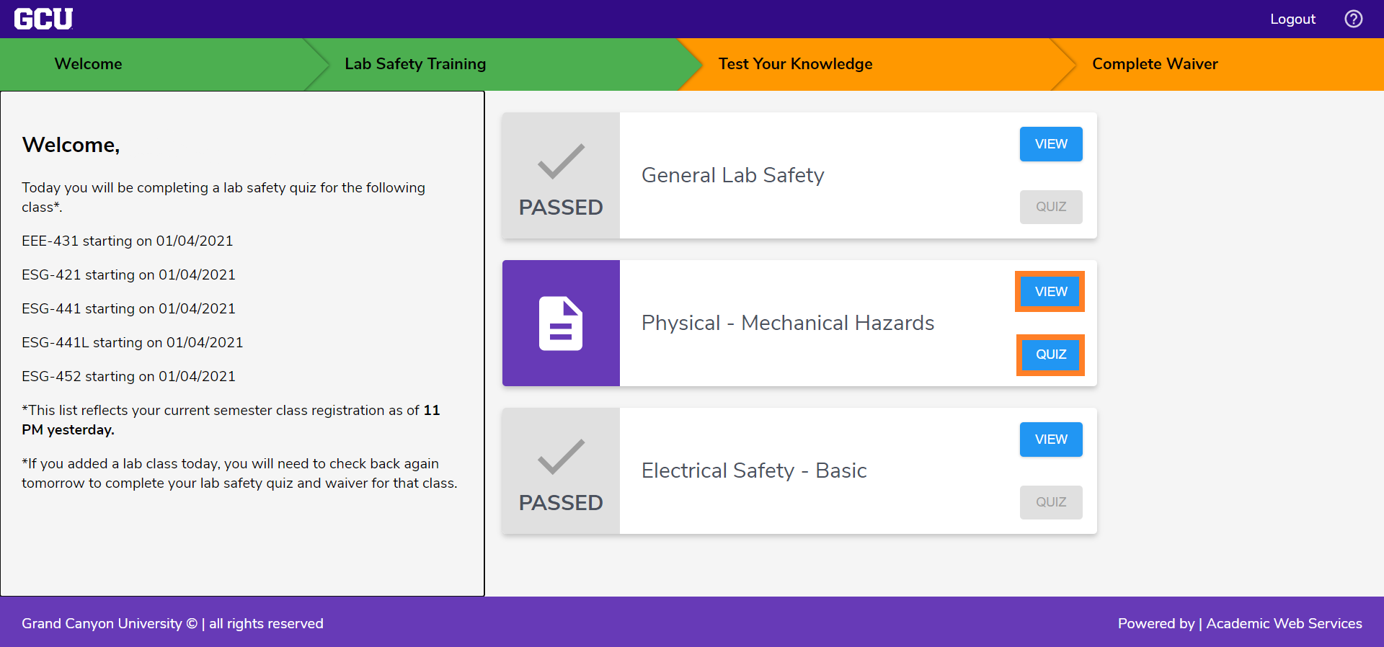Start the Physical Mechanical Hazards quiz
This screenshot has height=647, width=1384.
[x=1051, y=354]
